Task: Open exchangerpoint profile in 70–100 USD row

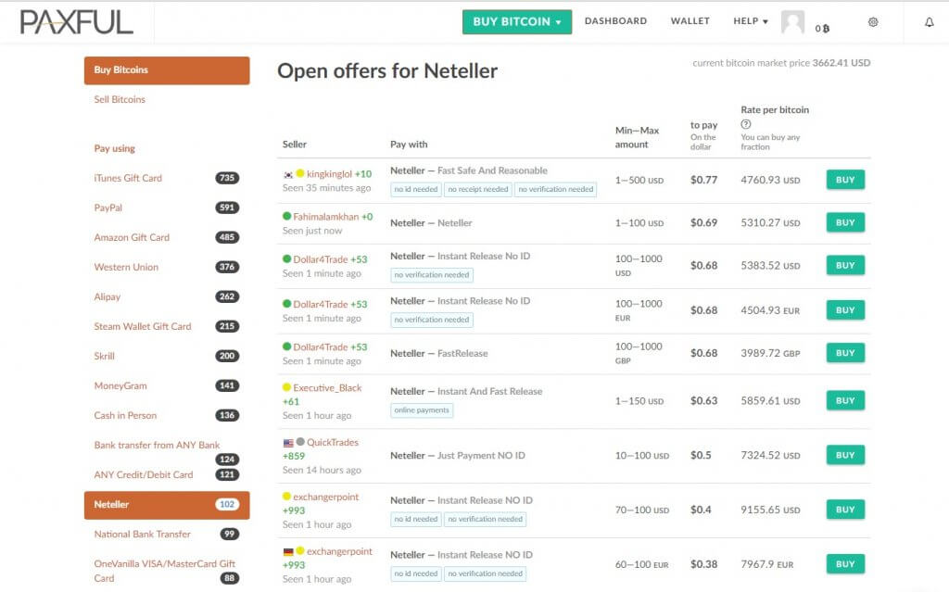Action: [x=326, y=497]
